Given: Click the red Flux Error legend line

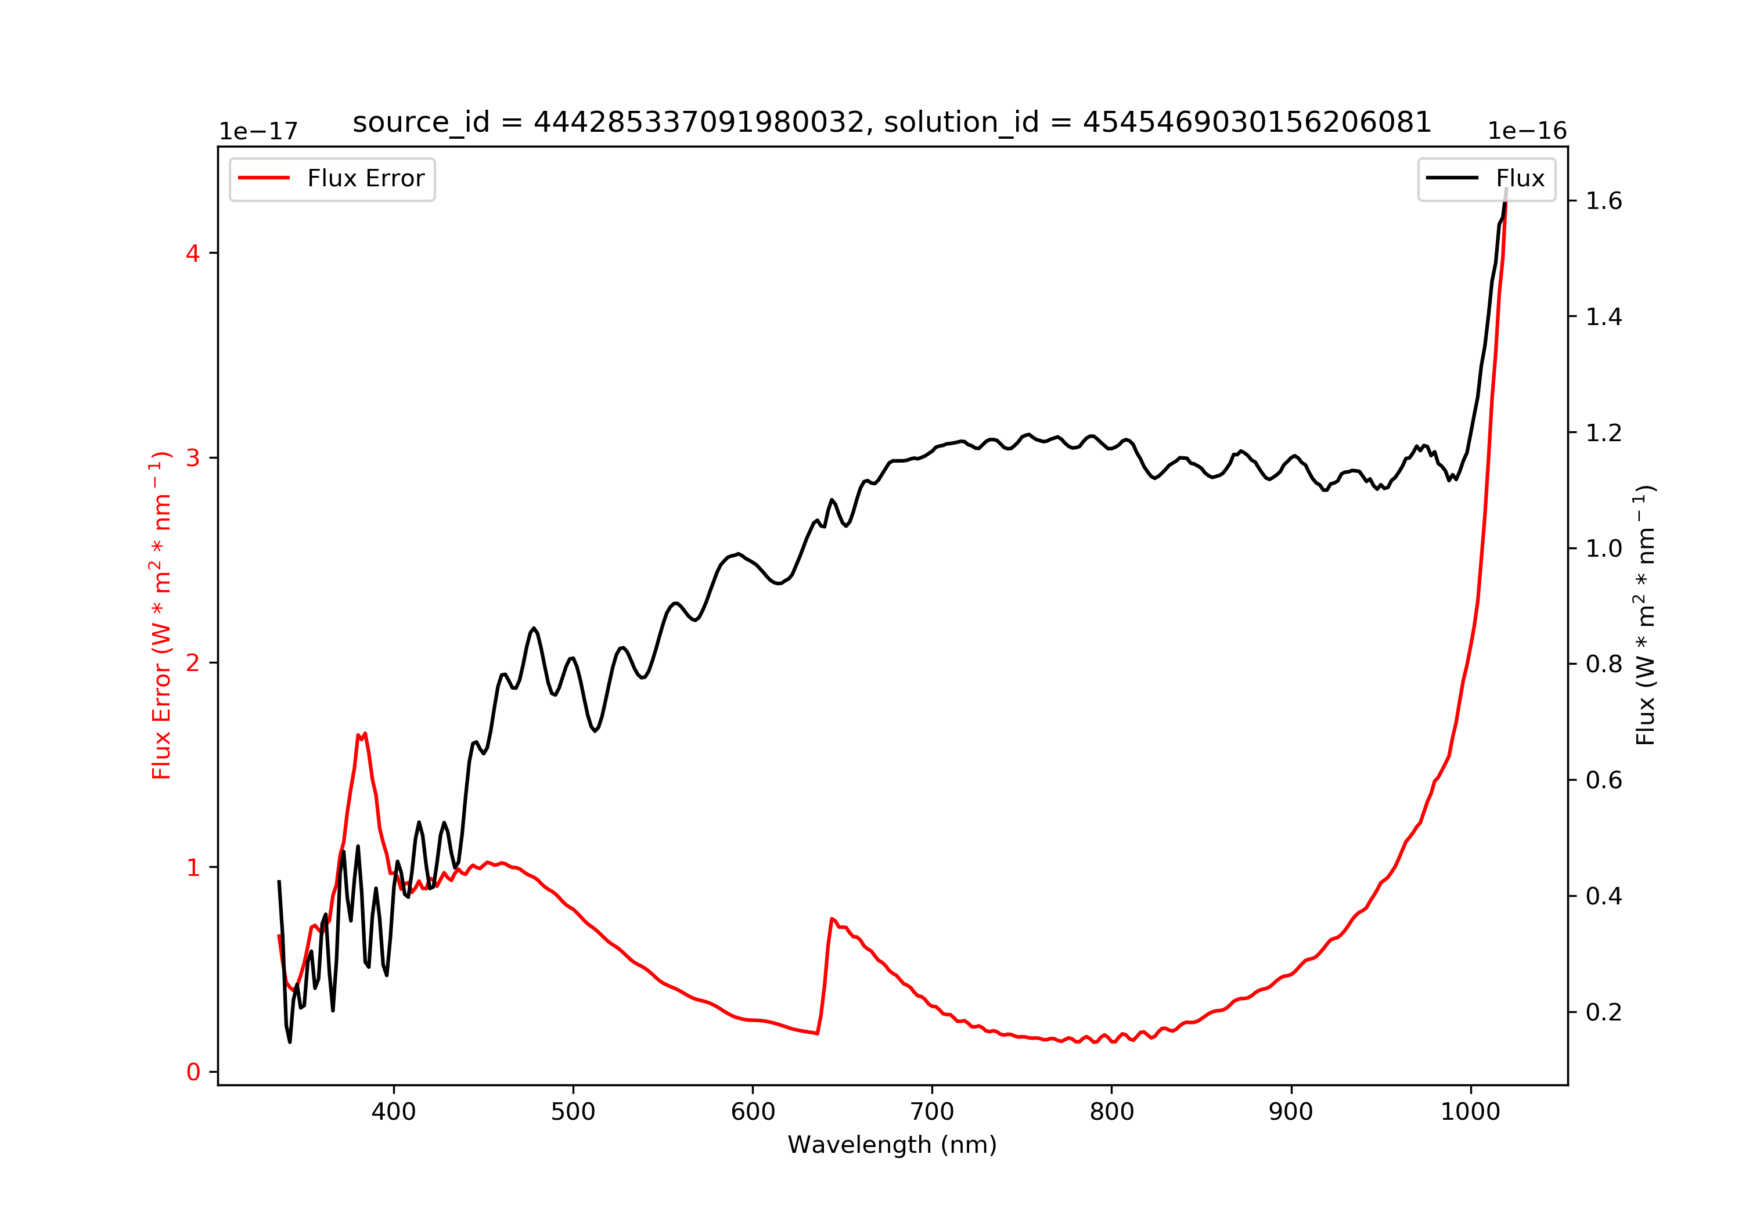Looking at the screenshot, I should tap(264, 178).
